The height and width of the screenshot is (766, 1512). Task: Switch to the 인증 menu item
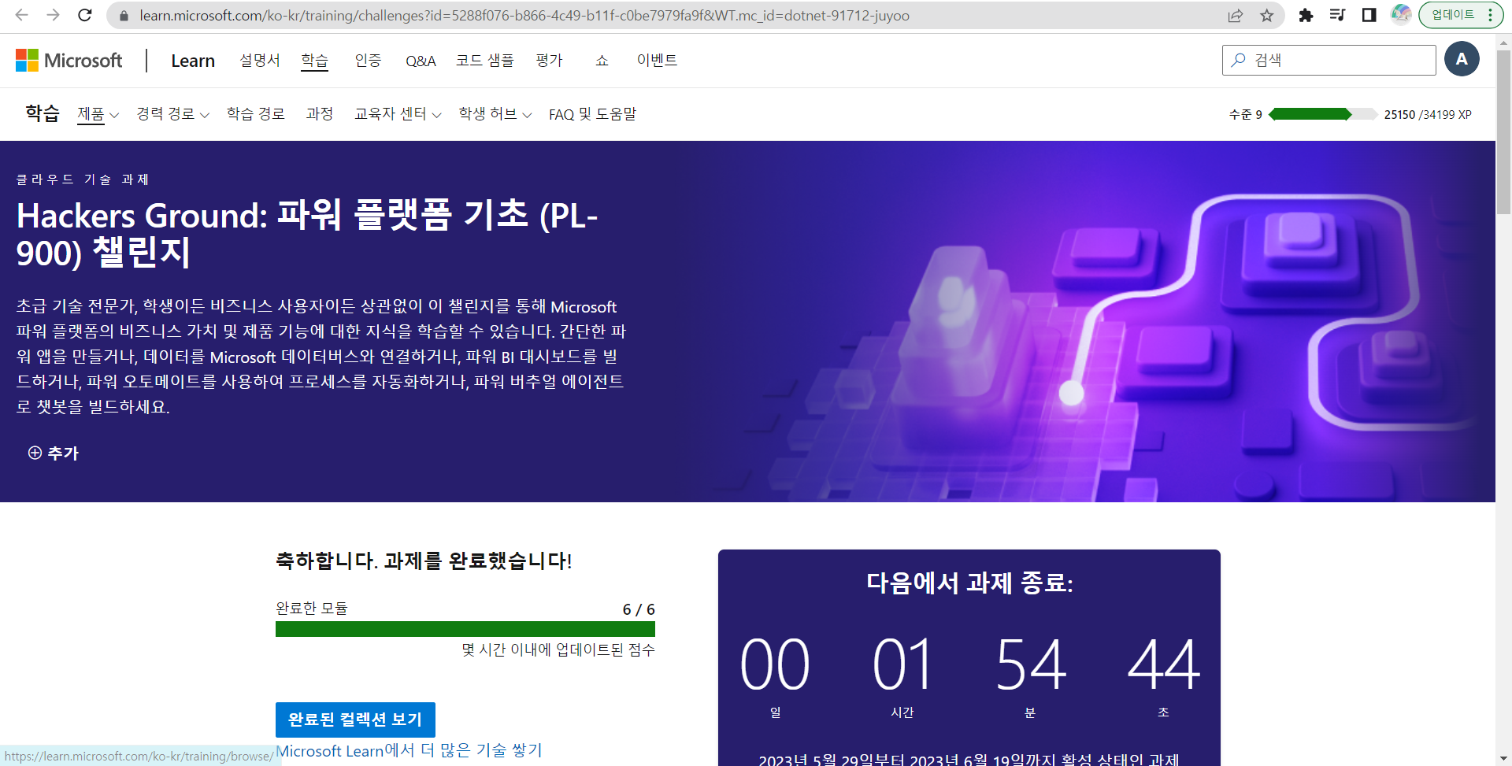367,61
